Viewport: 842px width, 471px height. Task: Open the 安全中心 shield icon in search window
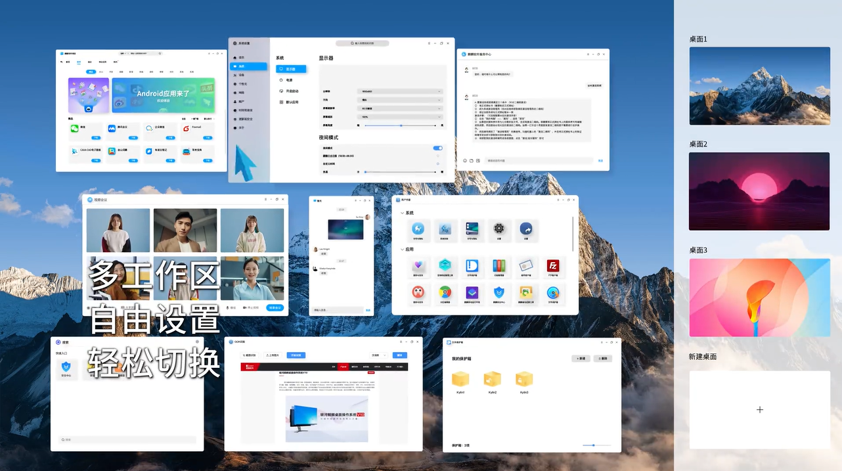[x=65, y=367]
